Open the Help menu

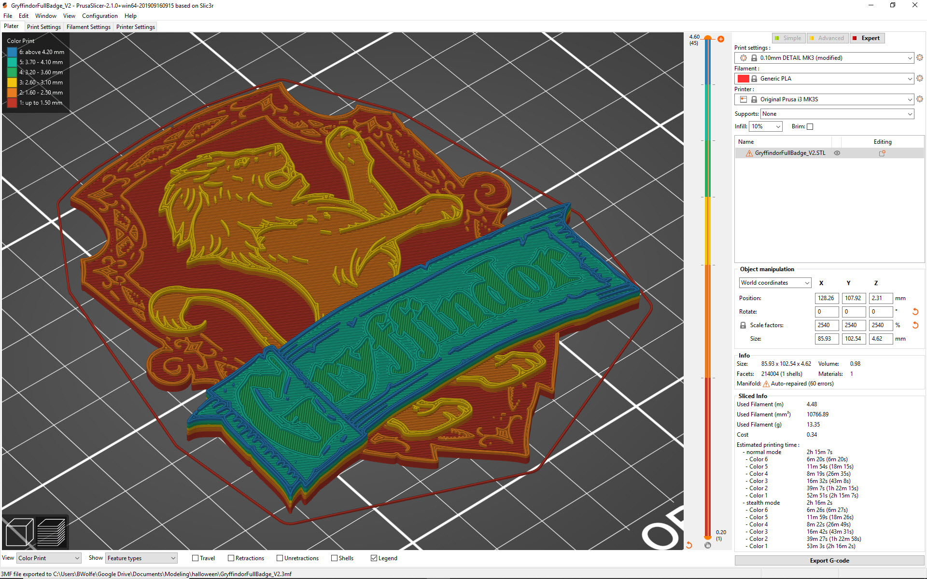130,16
